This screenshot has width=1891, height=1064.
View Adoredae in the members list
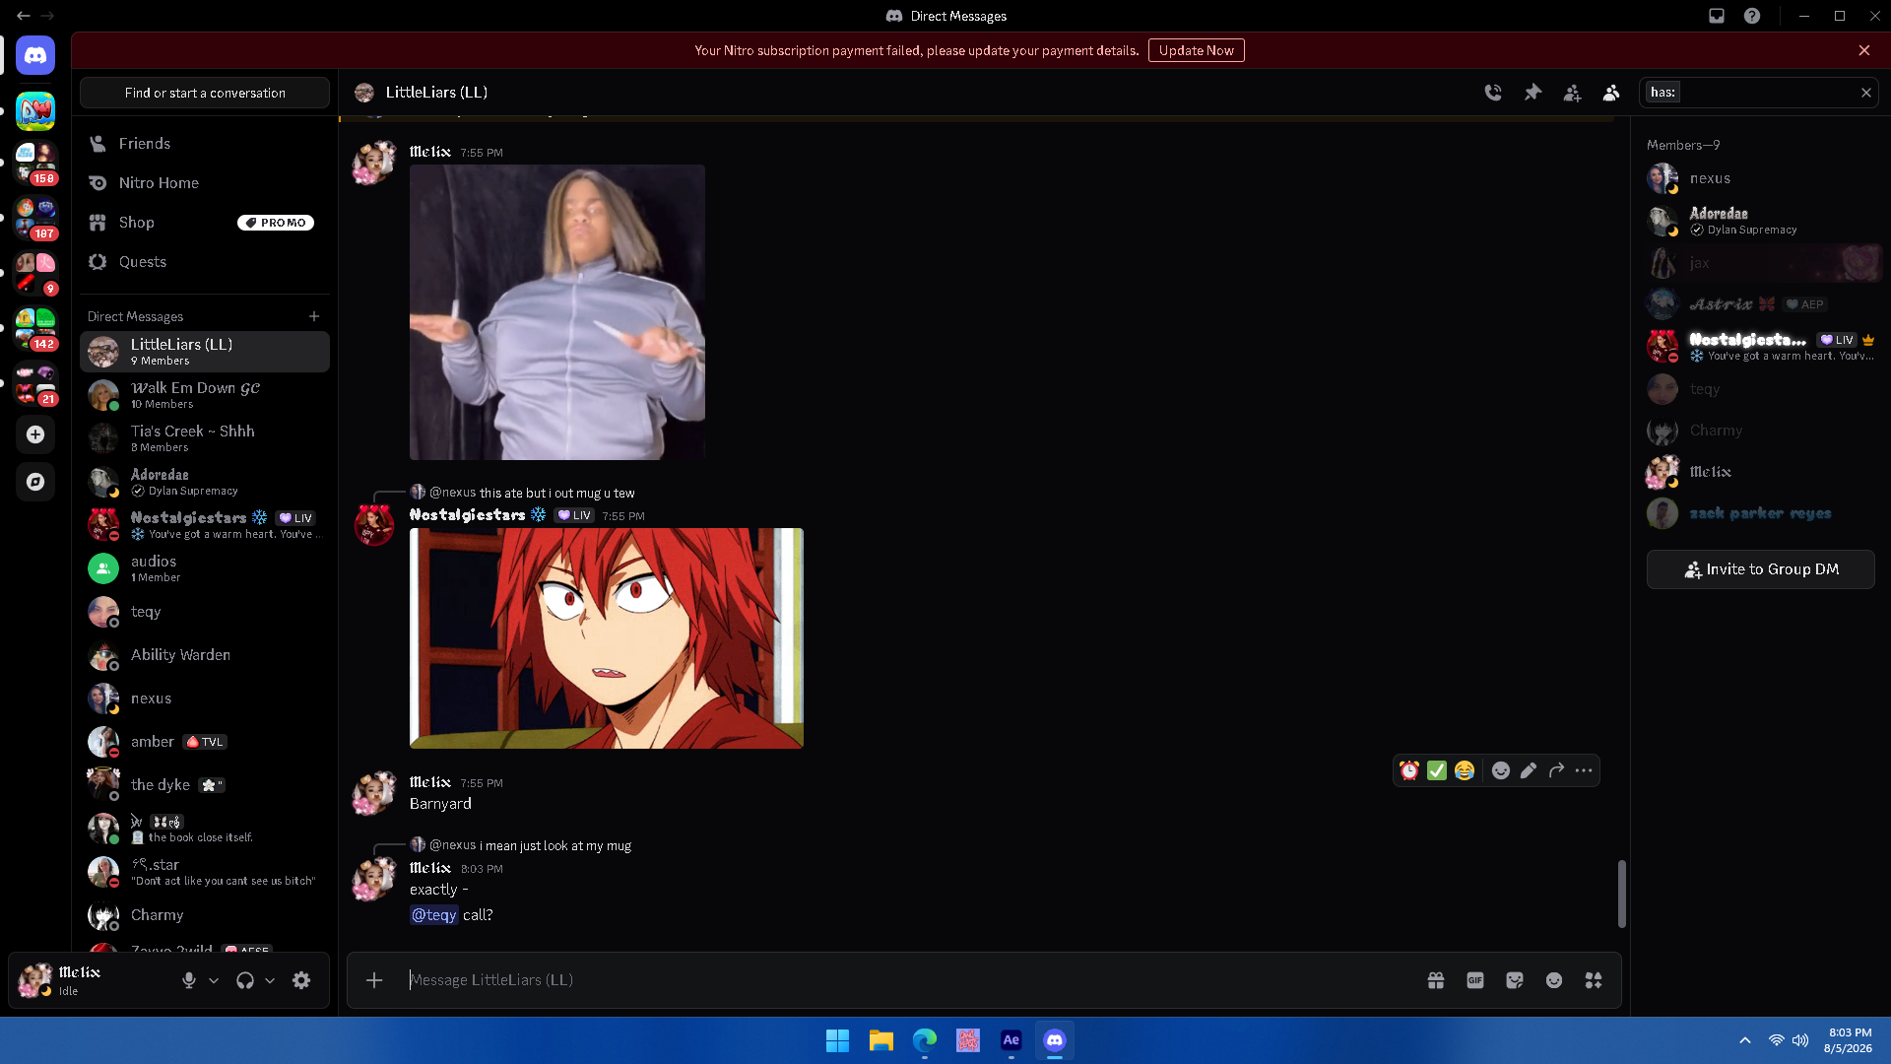click(1761, 221)
